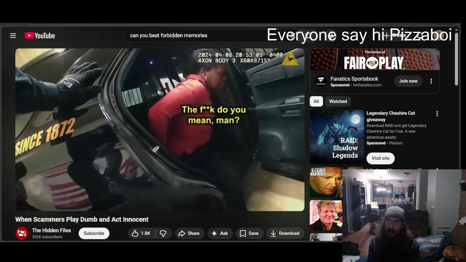Open Legendary Cheshire Cat ad options menu
Image resolution: width=466 pixels, height=262 pixels.
coord(437,114)
